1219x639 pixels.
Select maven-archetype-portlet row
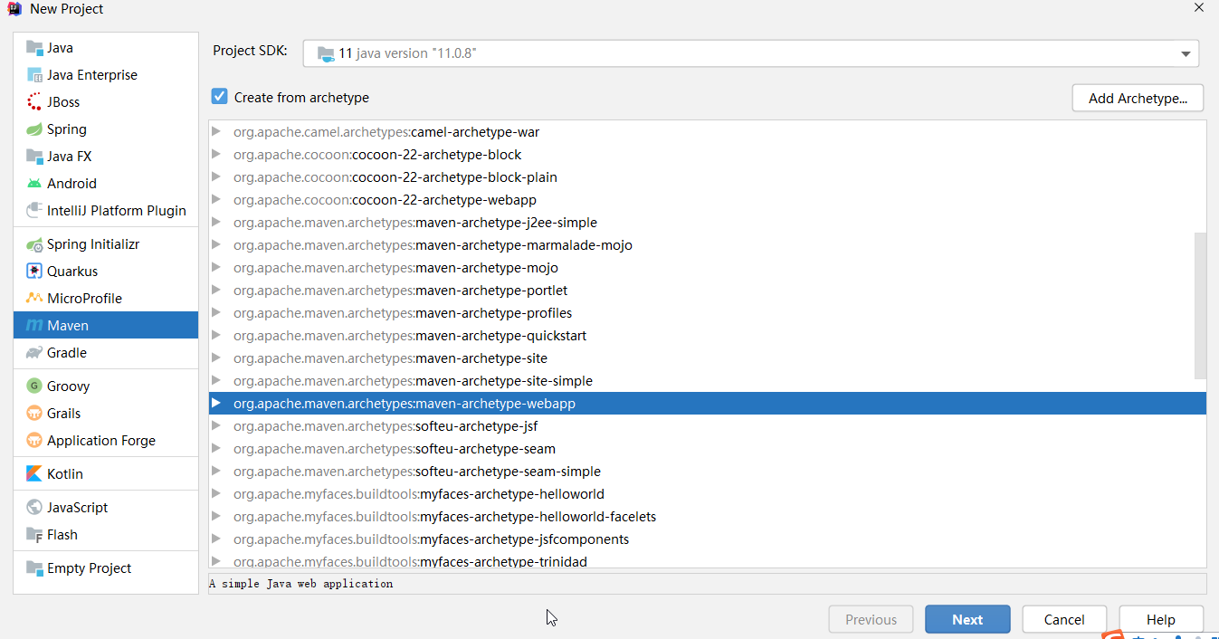[x=708, y=291]
